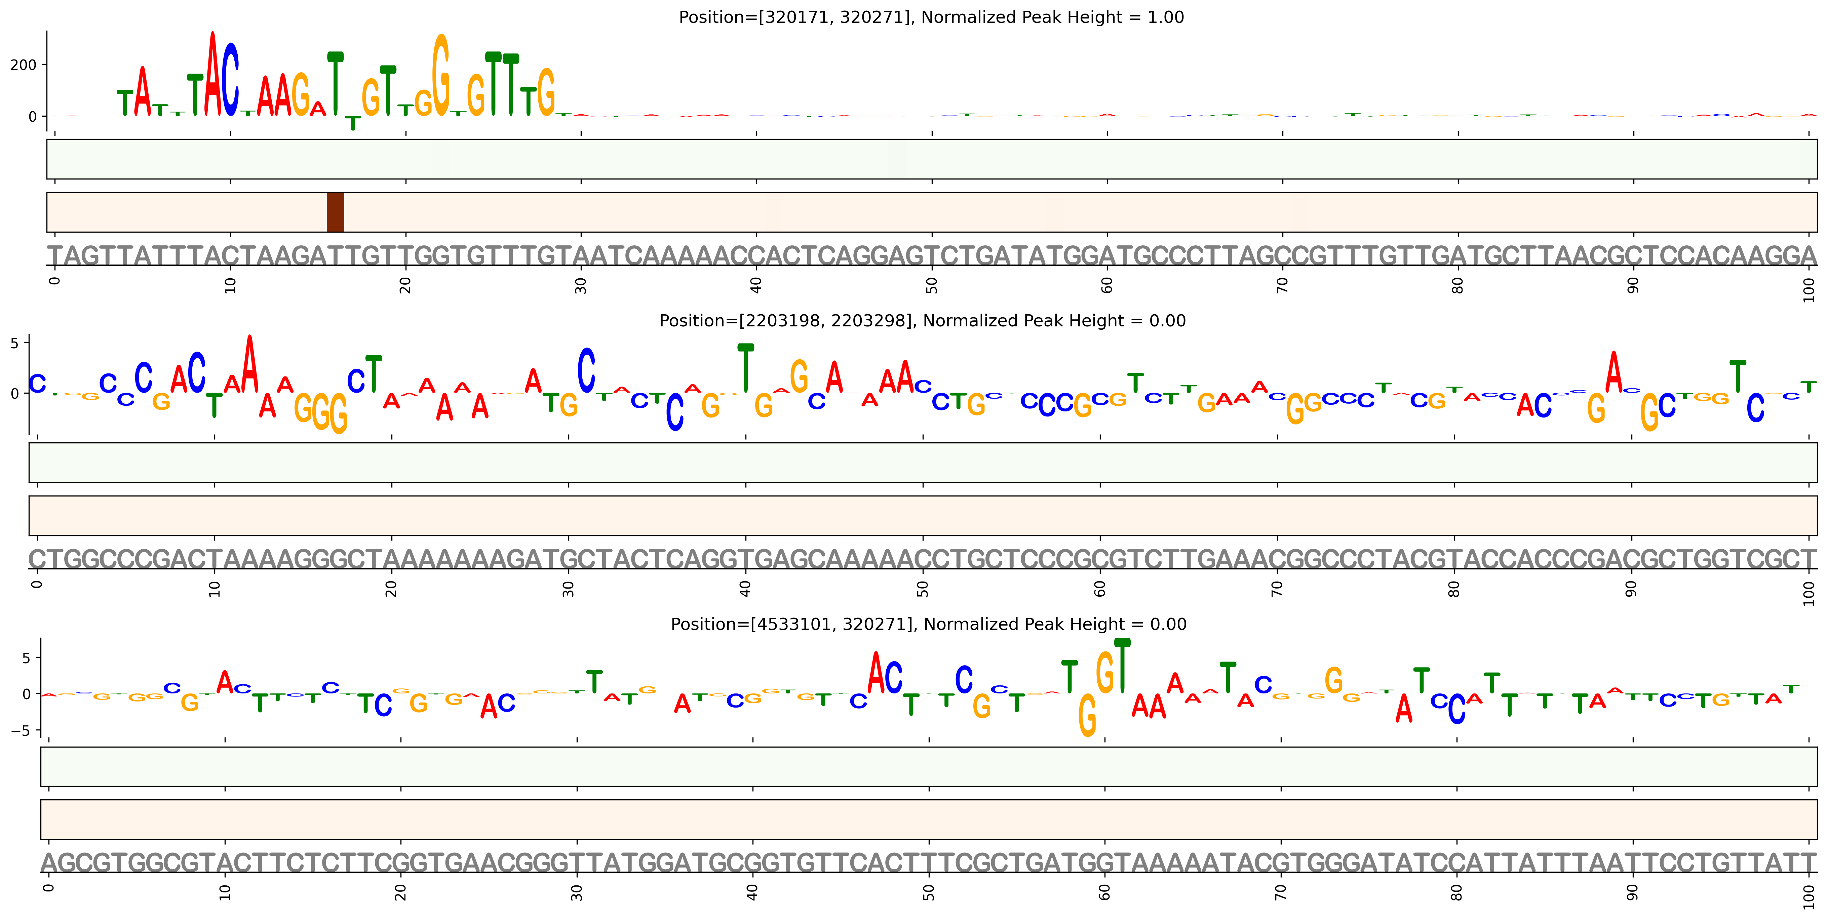This screenshot has height=919, width=1827.
Task: Click the tallest orange G in the top logo
Action: 441,75
